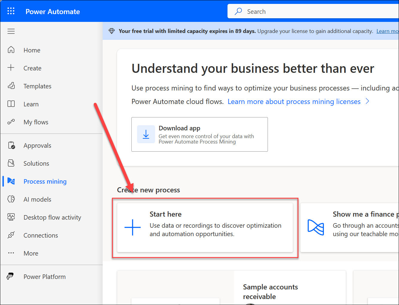The height and width of the screenshot is (305, 399).
Task: Click the Approvals clipboard icon
Action: pos(11,145)
